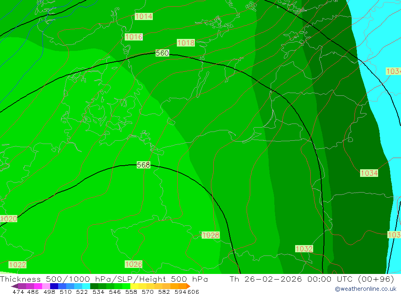Select the 568 height contour label
The image size is (401, 294).
pos(144,165)
